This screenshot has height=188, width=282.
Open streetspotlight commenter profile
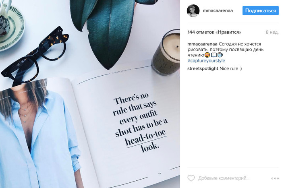coord(203,68)
